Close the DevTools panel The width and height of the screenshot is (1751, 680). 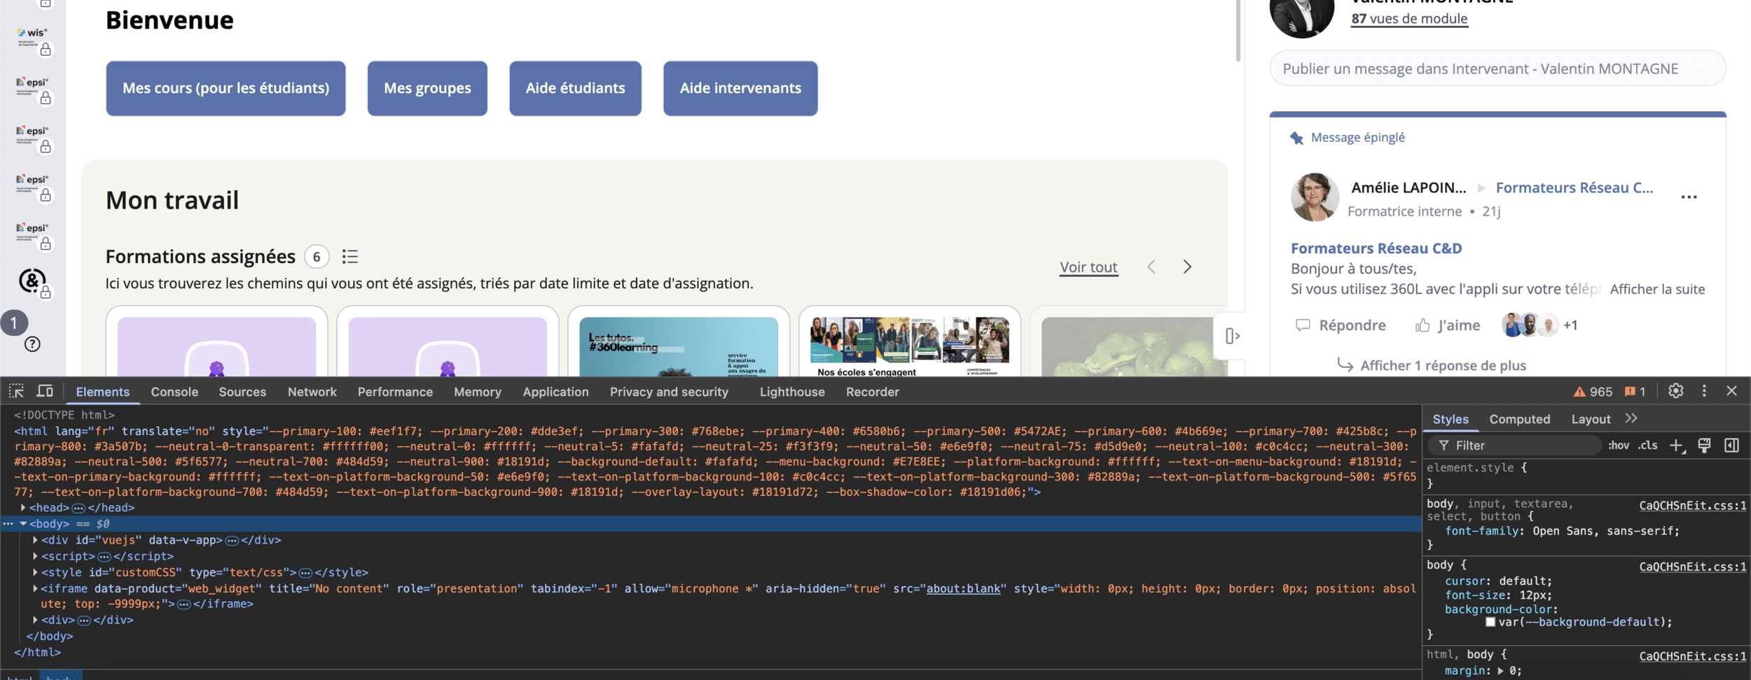[x=1731, y=391]
